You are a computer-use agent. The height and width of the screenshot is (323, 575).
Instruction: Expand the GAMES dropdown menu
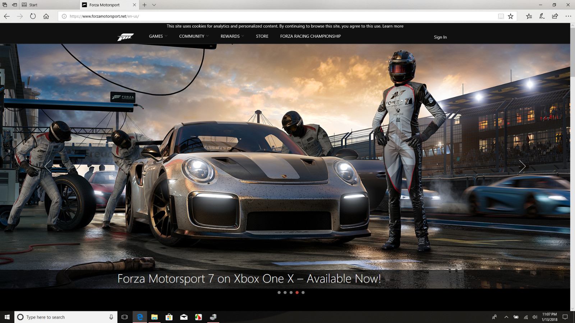click(x=158, y=36)
